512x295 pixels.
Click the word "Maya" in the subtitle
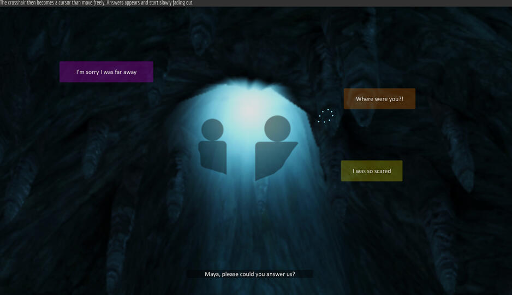212,274
